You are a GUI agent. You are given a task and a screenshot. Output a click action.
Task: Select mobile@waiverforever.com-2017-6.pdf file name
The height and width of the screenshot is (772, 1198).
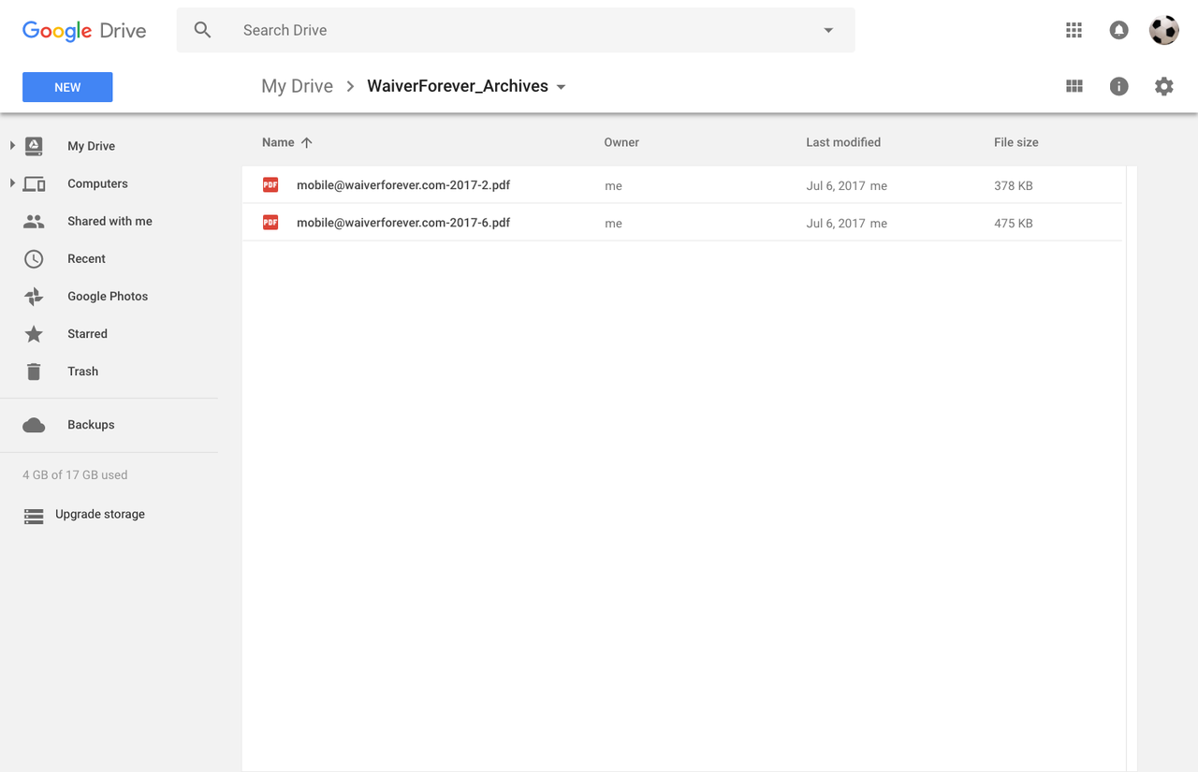403,223
